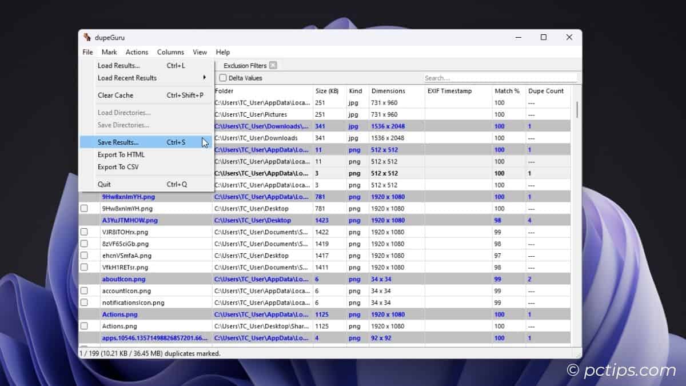This screenshot has height=386, width=686.
Task: Sort results by the Size (KB) column header
Action: tap(326, 91)
